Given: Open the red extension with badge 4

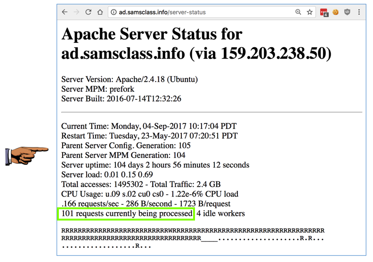Looking at the screenshot, I should (x=324, y=13).
